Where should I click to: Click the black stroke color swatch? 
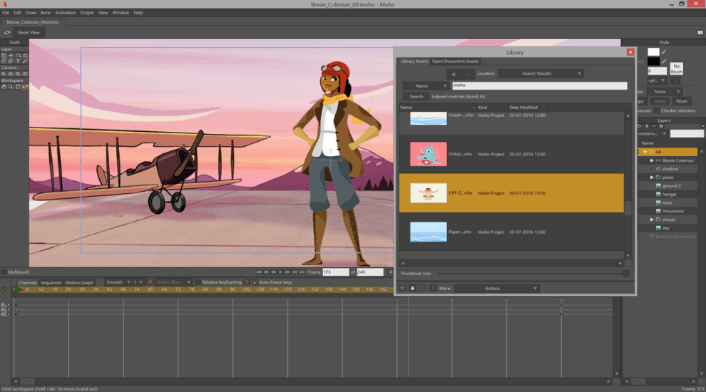[654, 61]
